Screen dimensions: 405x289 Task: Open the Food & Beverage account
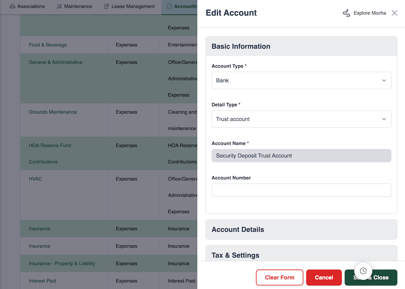pyautogui.click(x=48, y=45)
